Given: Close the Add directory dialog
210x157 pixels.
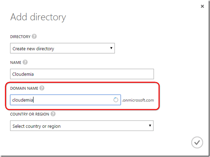Looking at the screenshot, I should [202, 6].
